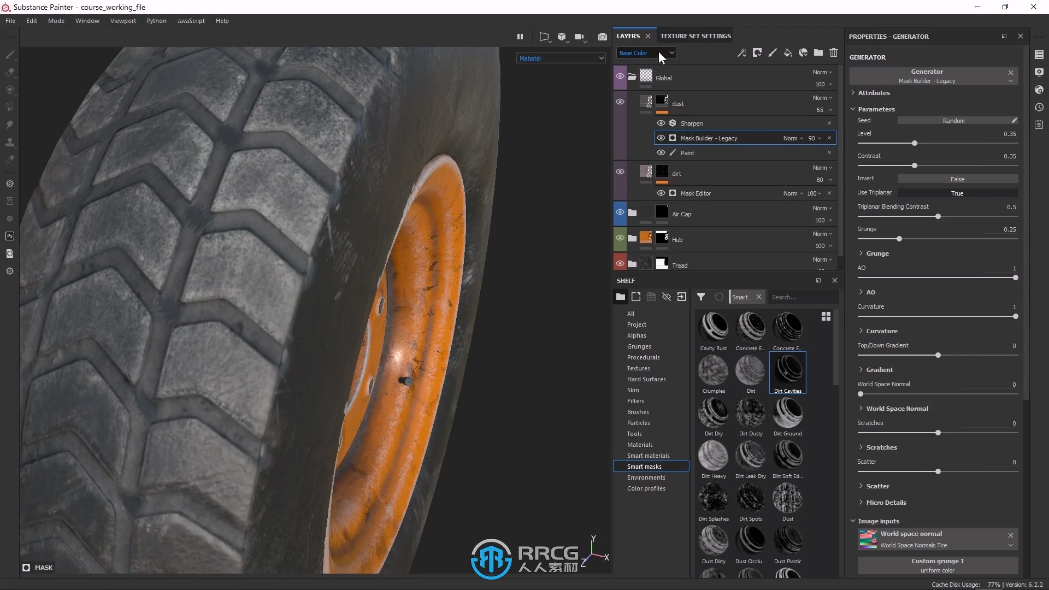Toggle visibility of the Paint effect
This screenshot has height=590, width=1049.
click(x=661, y=153)
